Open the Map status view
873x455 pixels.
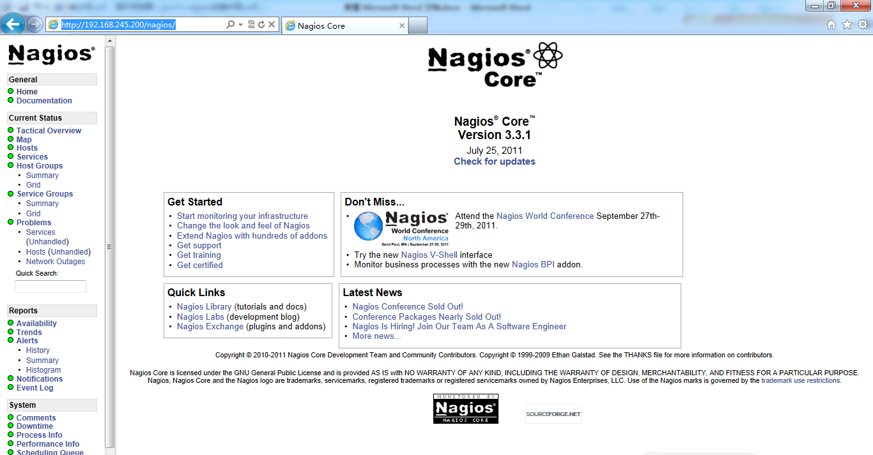coord(24,140)
